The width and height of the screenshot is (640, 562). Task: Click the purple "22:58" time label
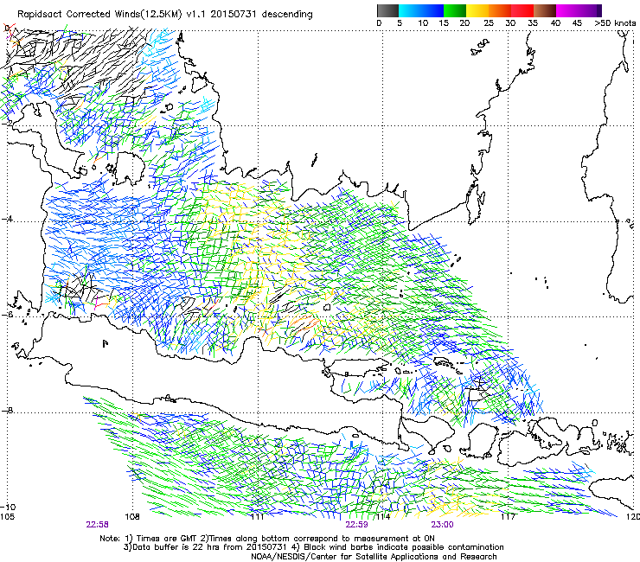click(97, 525)
